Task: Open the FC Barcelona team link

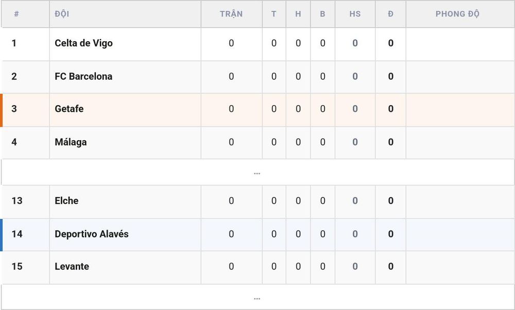Action: 83,77
